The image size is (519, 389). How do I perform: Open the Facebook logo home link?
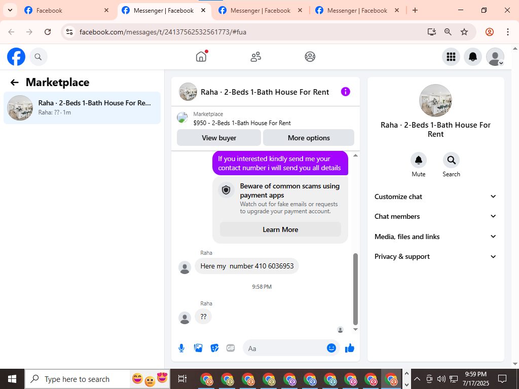pos(16,57)
